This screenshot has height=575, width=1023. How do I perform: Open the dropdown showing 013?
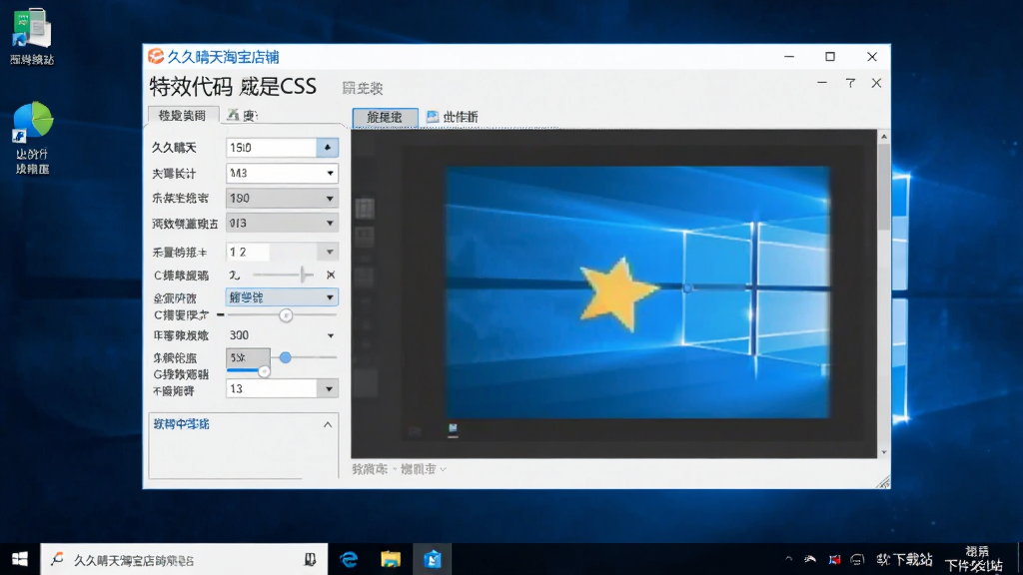(x=282, y=223)
